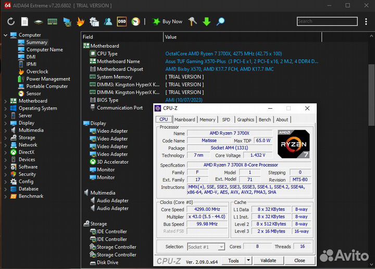Open the Socket #1 selection dropdown
375x269 pixels.
tap(206, 247)
